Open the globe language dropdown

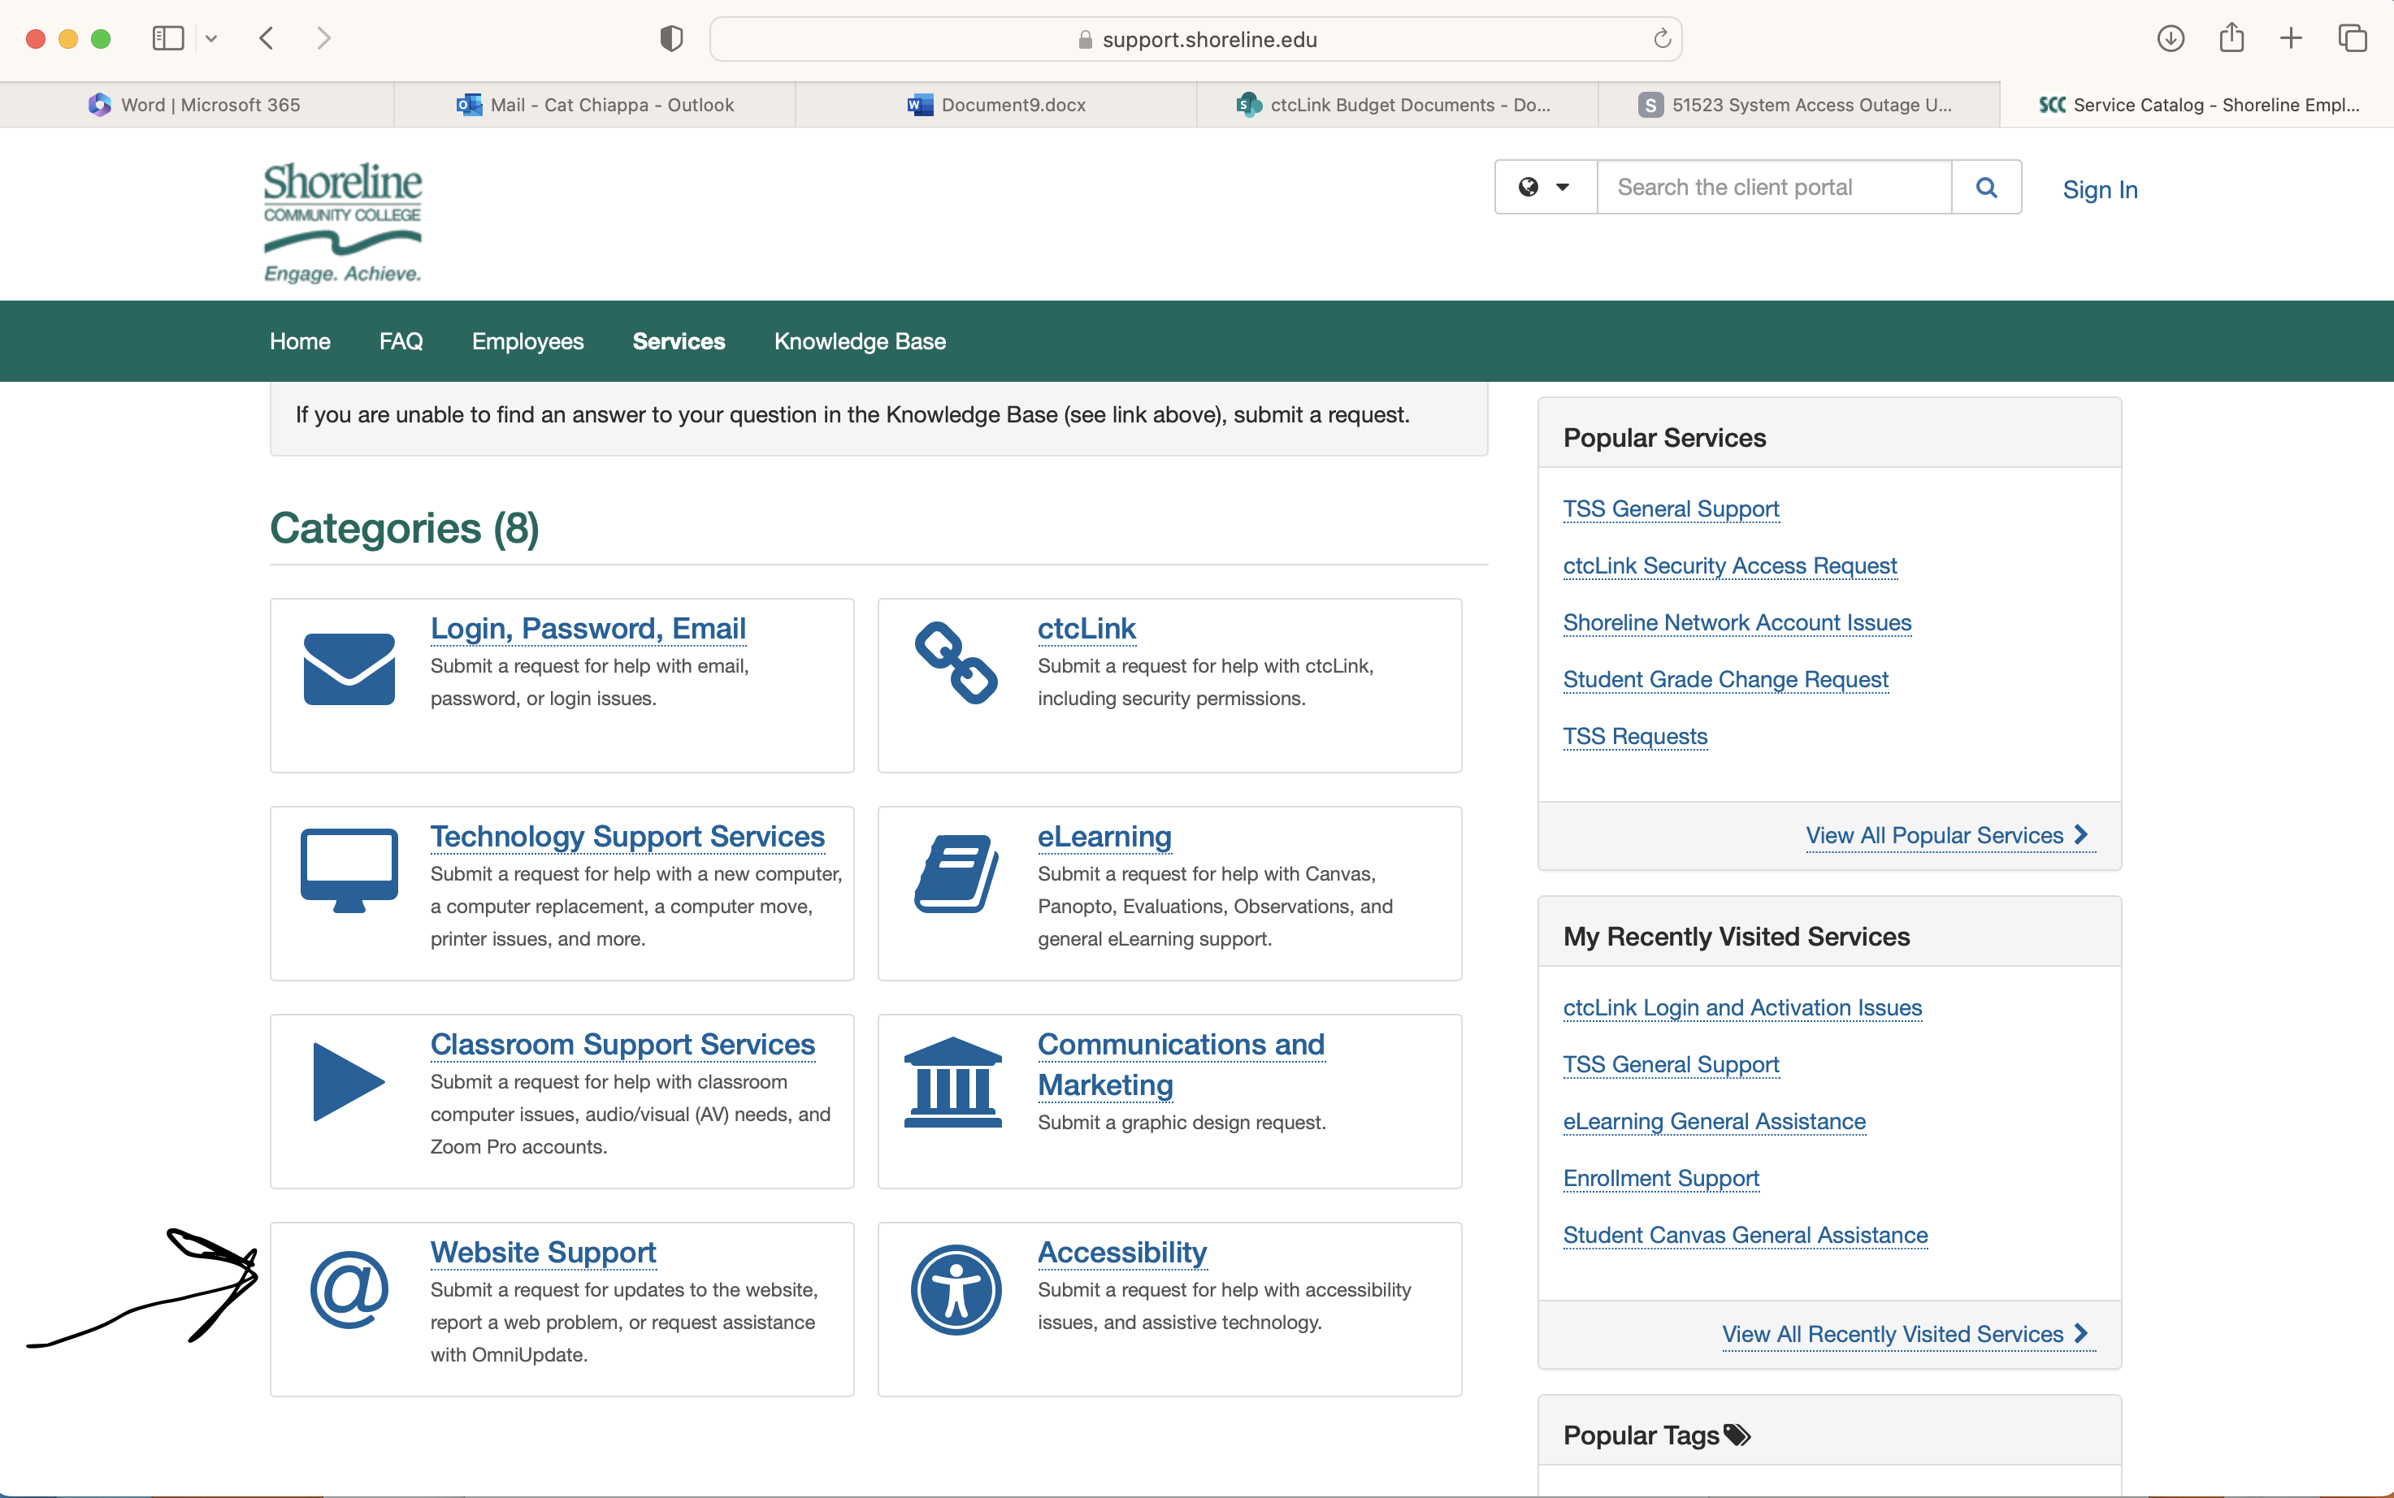(x=1544, y=187)
